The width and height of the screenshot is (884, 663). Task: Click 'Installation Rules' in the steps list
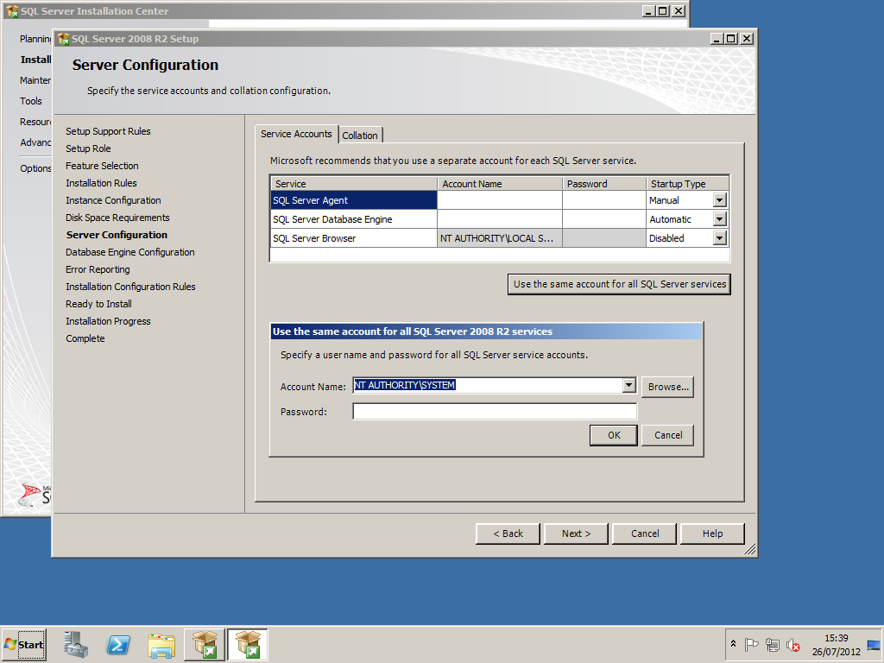click(102, 183)
